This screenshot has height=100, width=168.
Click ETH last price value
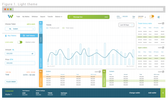point(125,16)
